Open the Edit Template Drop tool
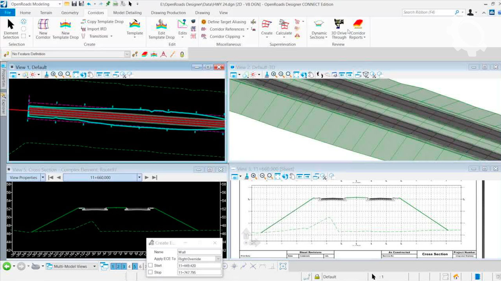This screenshot has height=281, width=501. [161, 25]
